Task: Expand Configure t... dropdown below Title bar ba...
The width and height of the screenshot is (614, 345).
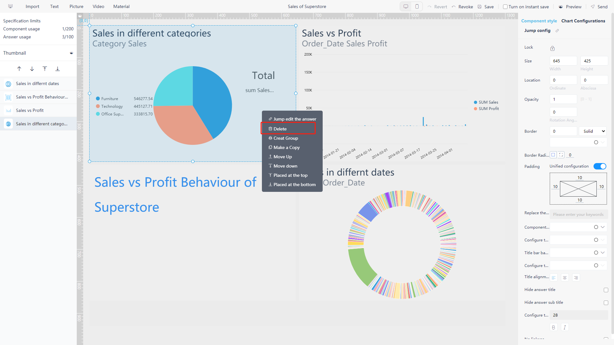Action: click(x=578, y=265)
